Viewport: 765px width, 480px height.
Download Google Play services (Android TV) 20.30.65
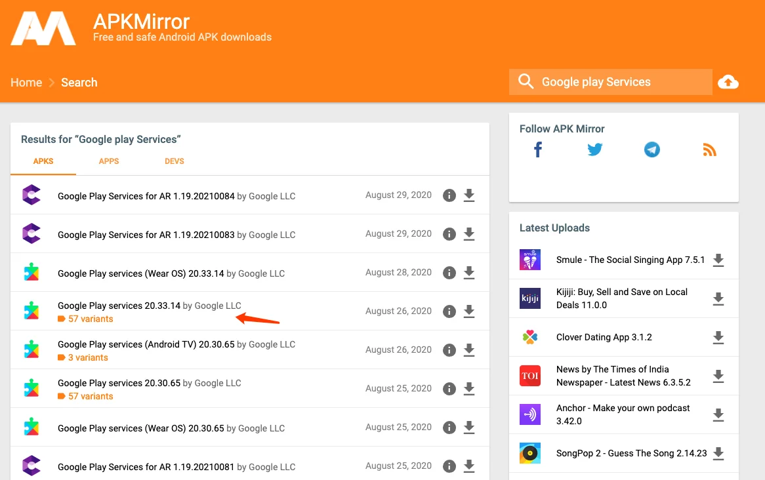tap(469, 350)
